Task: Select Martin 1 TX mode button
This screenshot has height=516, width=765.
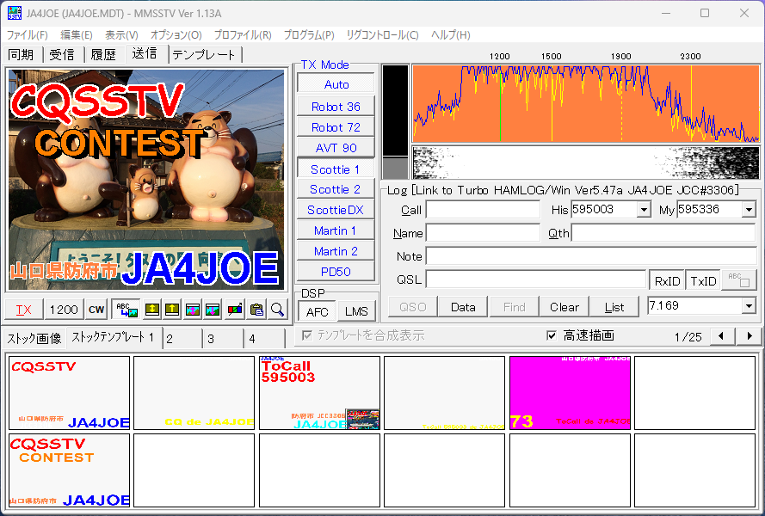Action: pos(336,230)
